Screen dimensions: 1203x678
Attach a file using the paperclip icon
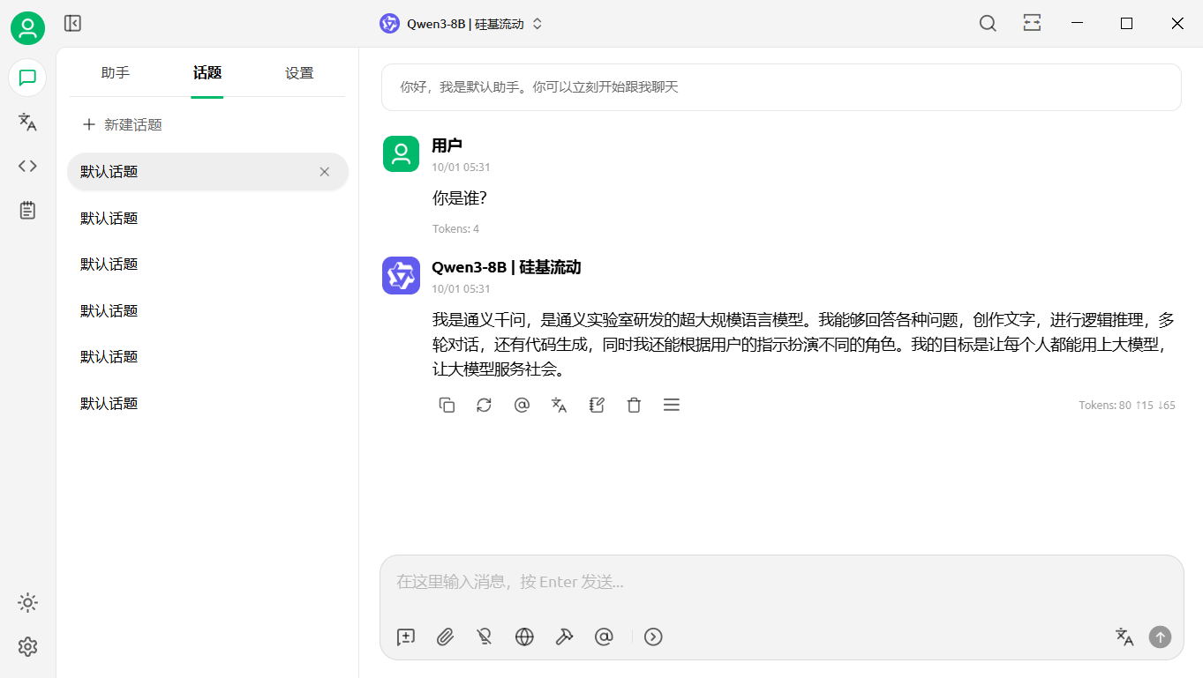tap(445, 637)
